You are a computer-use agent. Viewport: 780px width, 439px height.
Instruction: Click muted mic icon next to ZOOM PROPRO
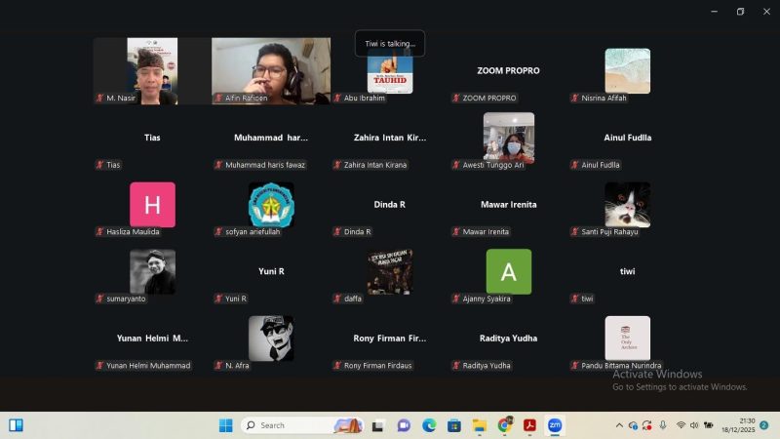pos(455,99)
